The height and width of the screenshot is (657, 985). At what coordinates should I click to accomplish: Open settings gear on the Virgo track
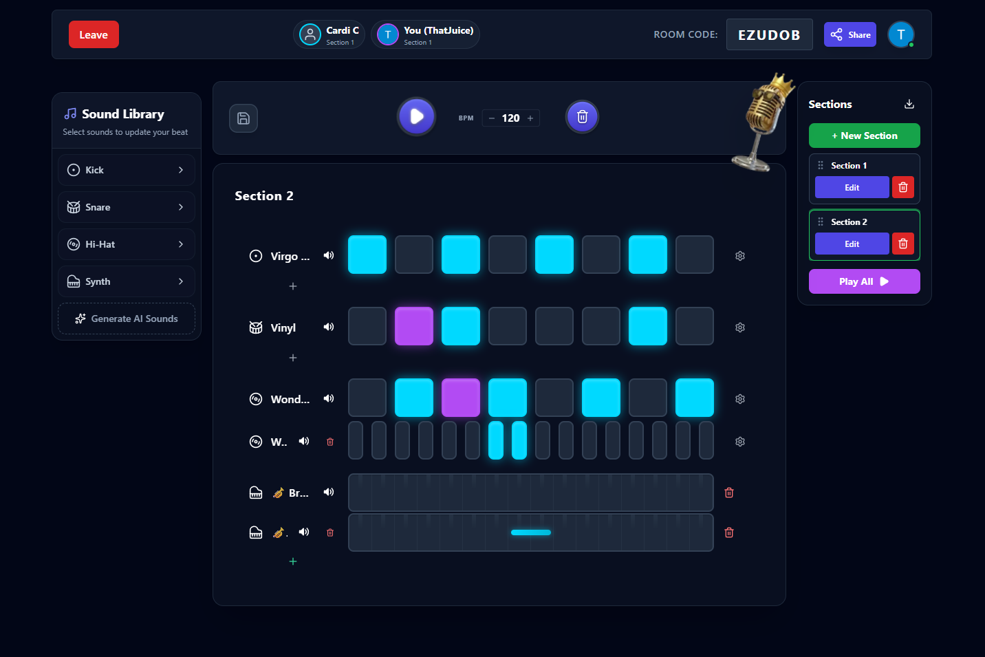739,255
